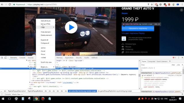Open the Что дает подписка Playkey link

pyautogui.click(x=133, y=33)
